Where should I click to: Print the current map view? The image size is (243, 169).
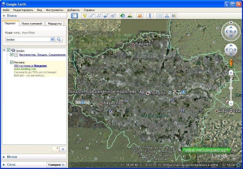[167, 16]
